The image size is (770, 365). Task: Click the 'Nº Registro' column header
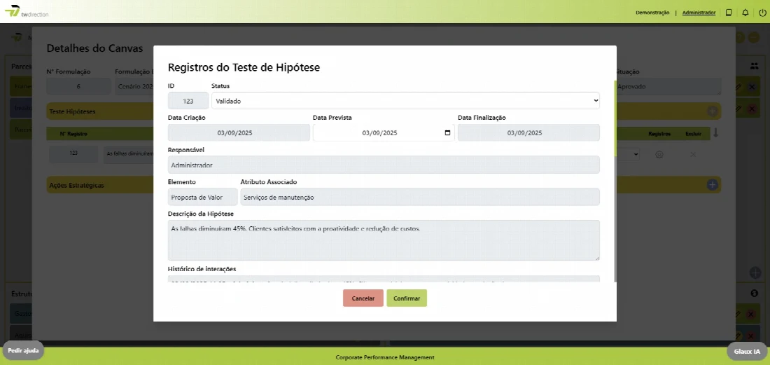[73, 134]
